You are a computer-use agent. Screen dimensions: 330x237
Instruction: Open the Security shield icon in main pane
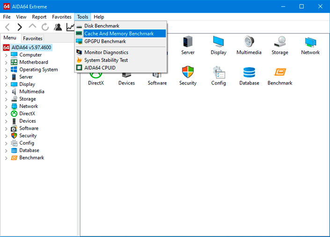pos(188,72)
